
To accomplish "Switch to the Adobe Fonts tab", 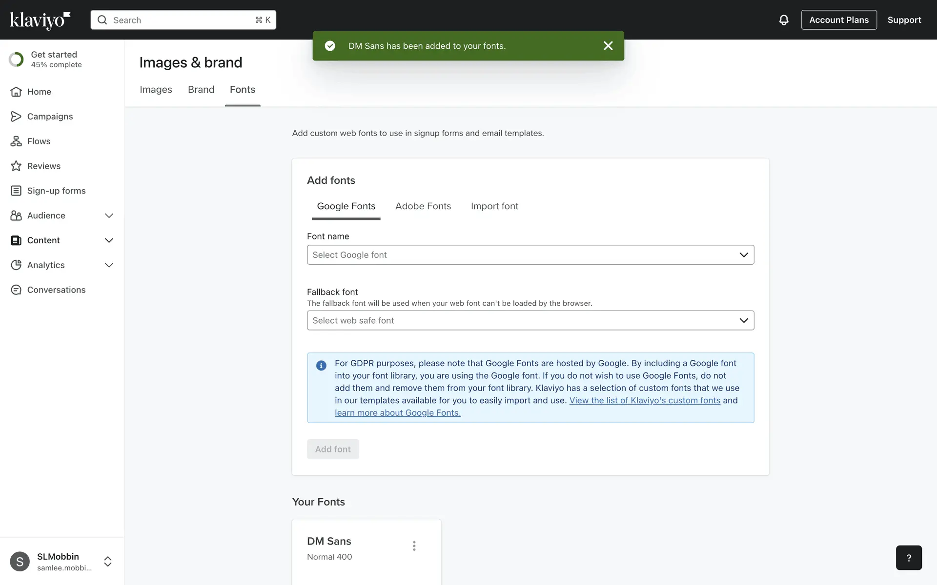I will point(423,206).
